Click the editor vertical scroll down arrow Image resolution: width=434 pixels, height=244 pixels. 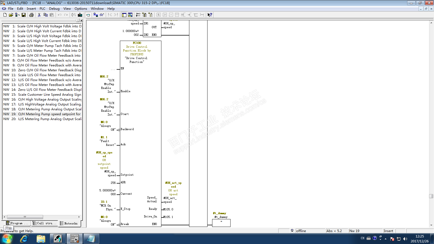pos(431,225)
